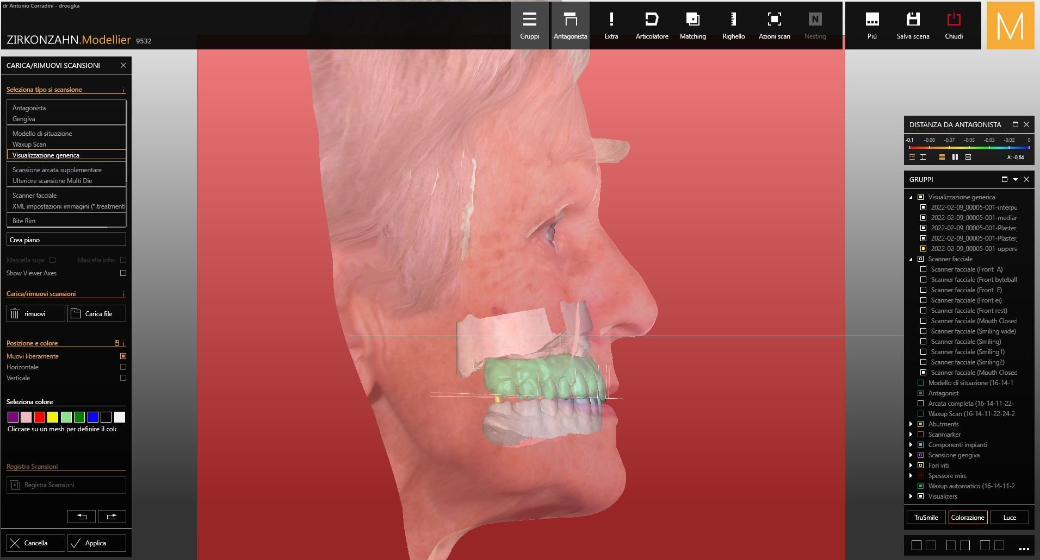
Task: Pick the red color swatch
Action: pyautogui.click(x=39, y=417)
